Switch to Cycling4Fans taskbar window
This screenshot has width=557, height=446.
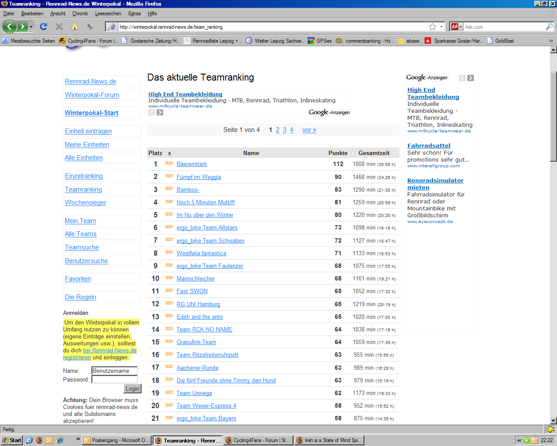click(x=258, y=440)
